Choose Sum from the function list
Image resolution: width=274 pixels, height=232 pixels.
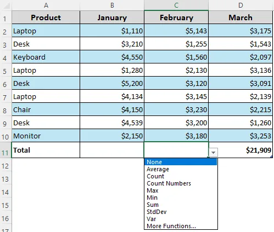tap(153, 205)
